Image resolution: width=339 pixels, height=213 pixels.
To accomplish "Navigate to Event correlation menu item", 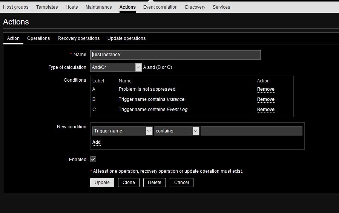I will [160, 7].
